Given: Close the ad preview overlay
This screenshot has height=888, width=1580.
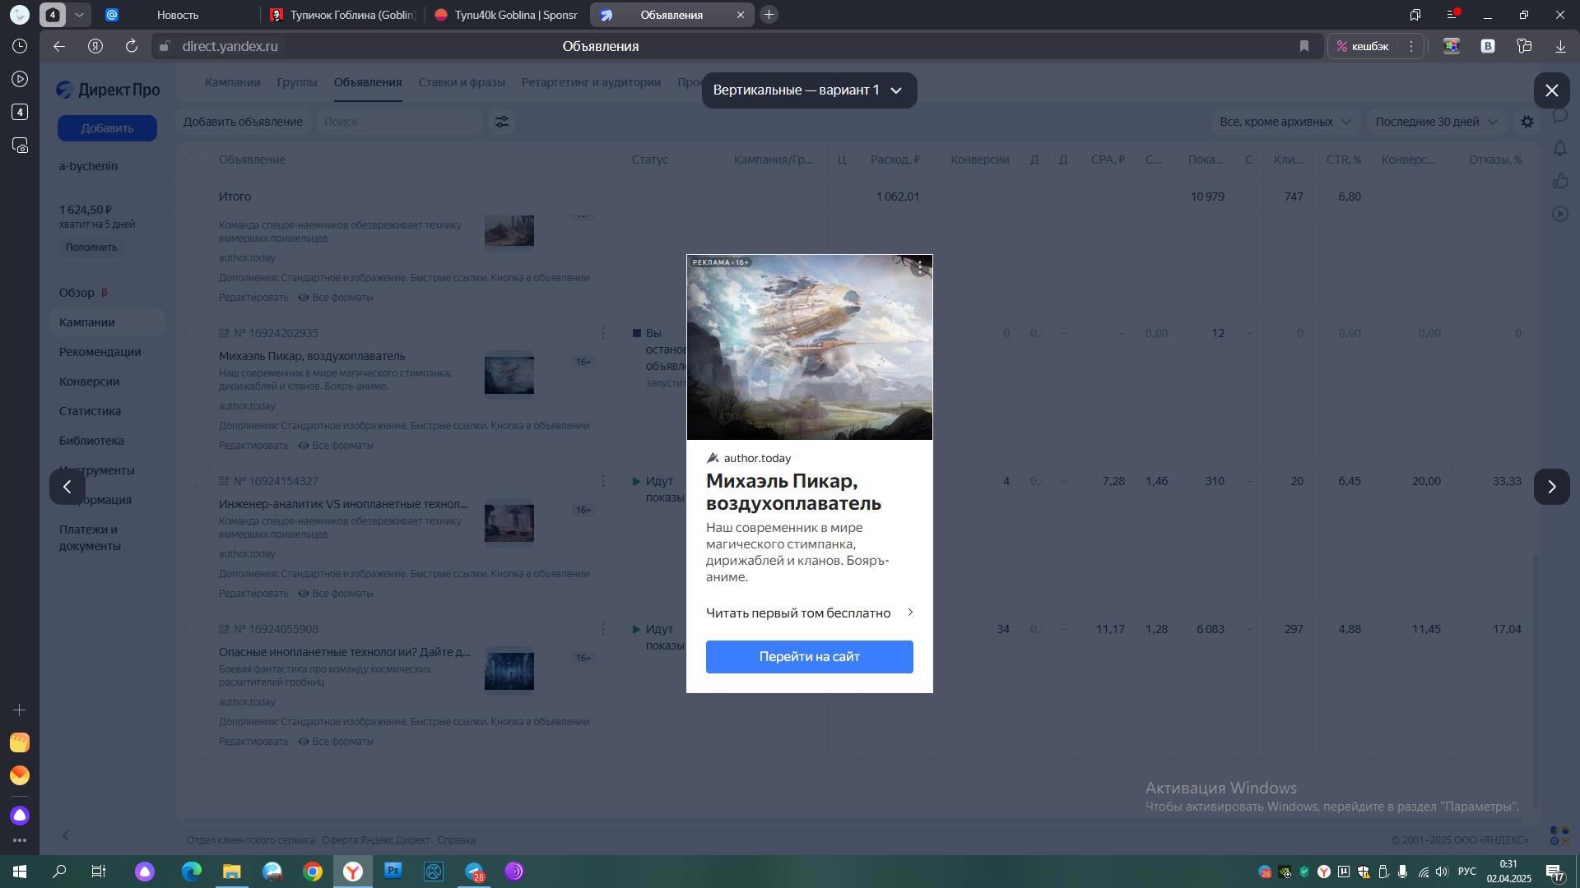Looking at the screenshot, I should tap(1551, 90).
